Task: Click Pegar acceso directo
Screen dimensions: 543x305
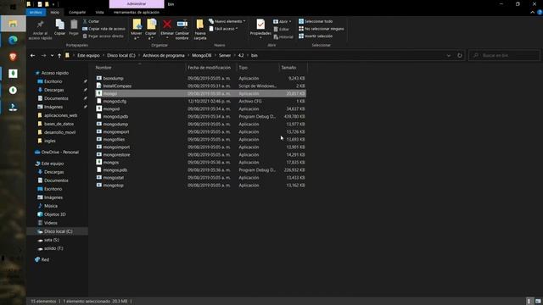Action: 104,36
